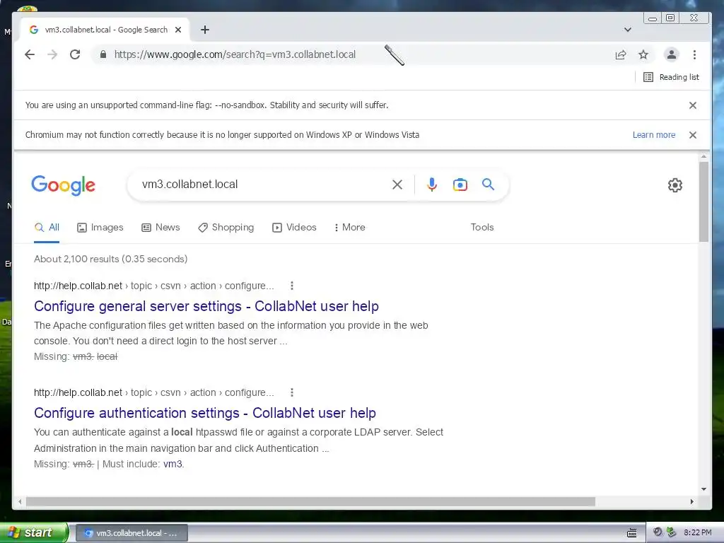Open the Reading list panel
The height and width of the screenshot is (543, 724).
[672, 77]
